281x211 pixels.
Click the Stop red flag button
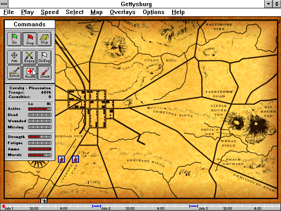pyautogui.click(x=29, y=39)
